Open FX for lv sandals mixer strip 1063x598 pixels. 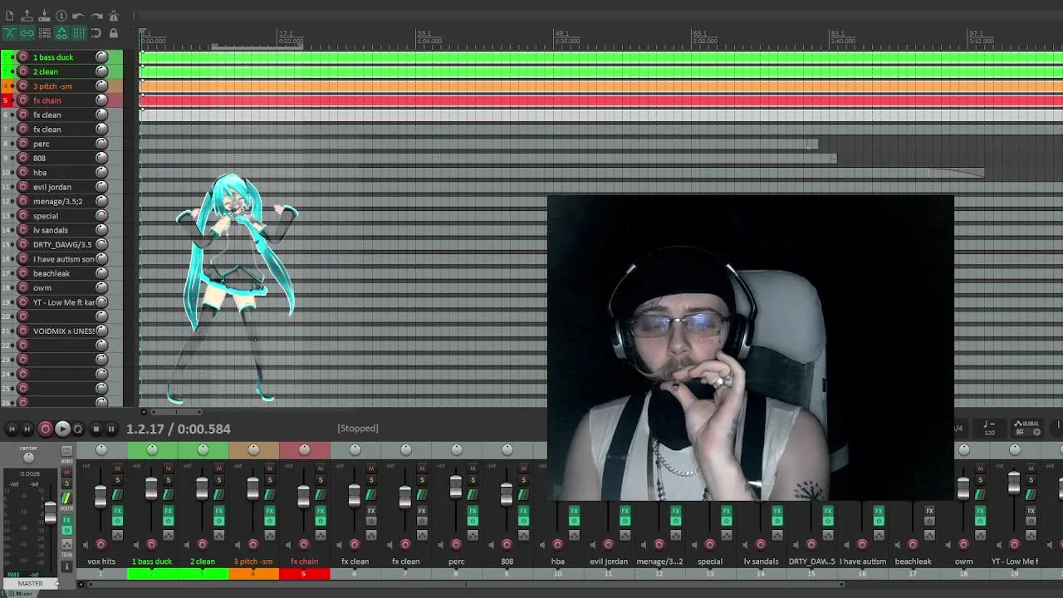[777, 511]
